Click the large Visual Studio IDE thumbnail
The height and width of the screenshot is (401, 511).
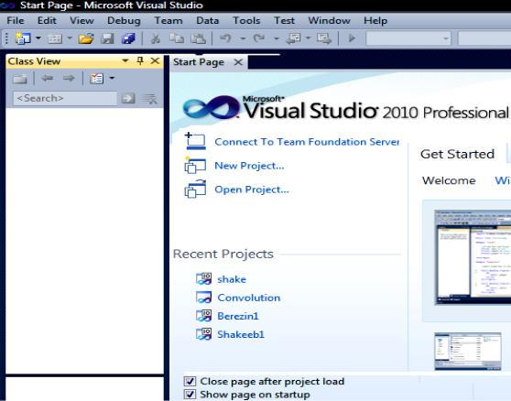click(473, 257)
